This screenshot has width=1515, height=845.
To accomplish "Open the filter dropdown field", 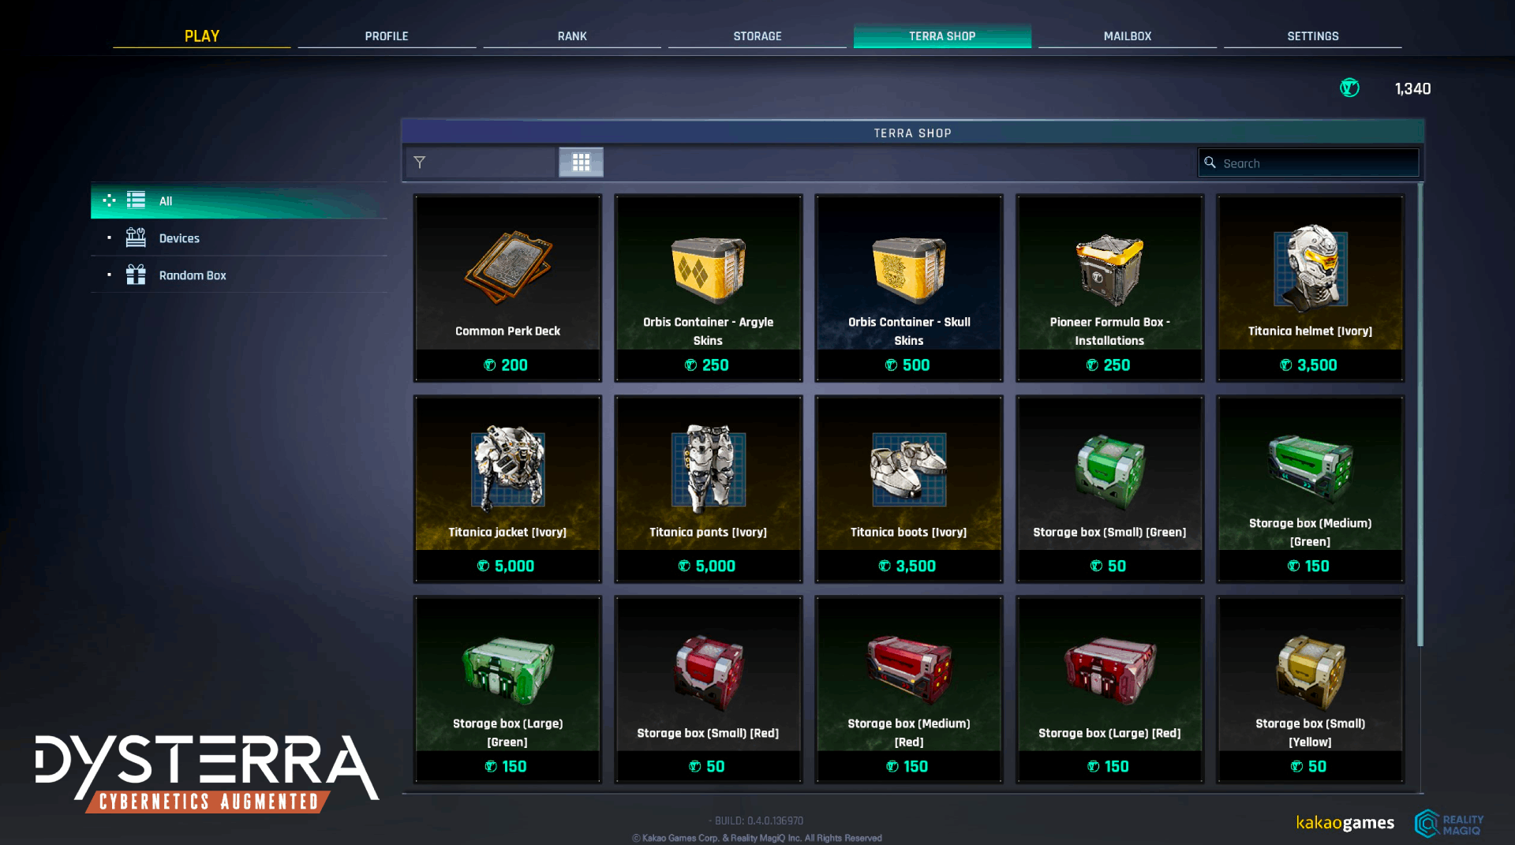I will click(481, 163).
